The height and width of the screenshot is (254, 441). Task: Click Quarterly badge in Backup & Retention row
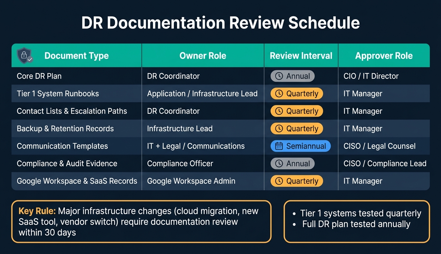(x=297, y=129)
